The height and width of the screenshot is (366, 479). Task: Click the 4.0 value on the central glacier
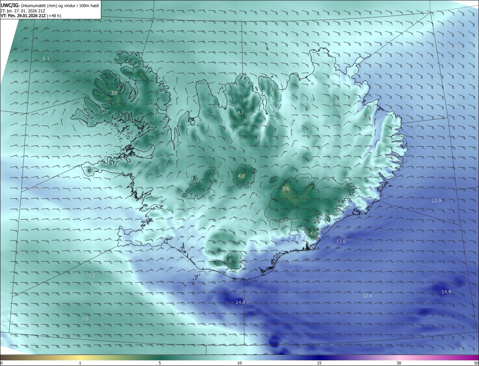coord(241,176)
